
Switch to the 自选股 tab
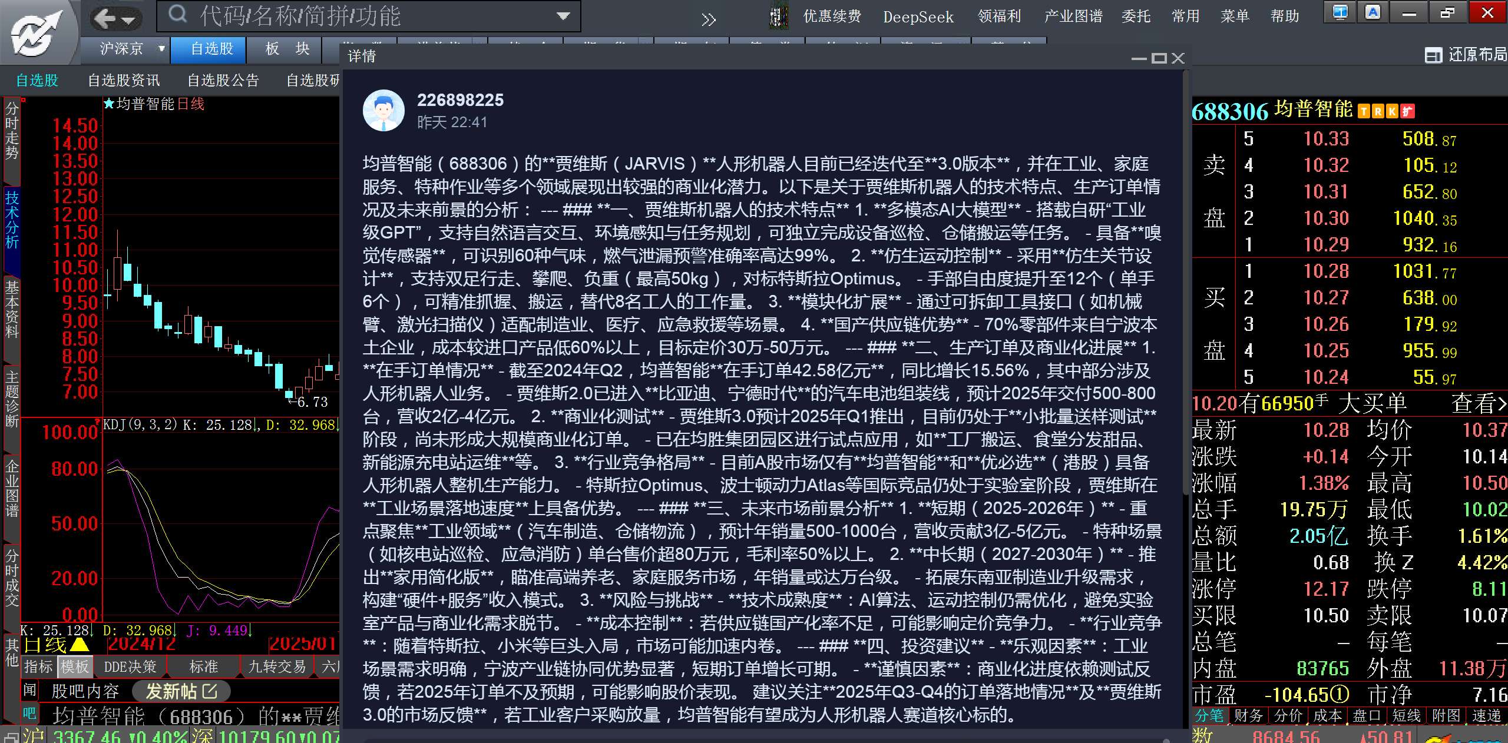(209, 49)
